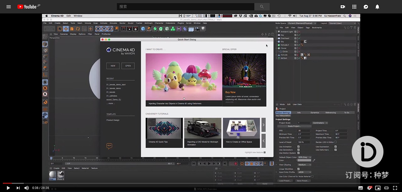Uncheck Use Animation checkbox
Image resolution: width=402 pixels, height=192 pixels.
click(298, 147)
